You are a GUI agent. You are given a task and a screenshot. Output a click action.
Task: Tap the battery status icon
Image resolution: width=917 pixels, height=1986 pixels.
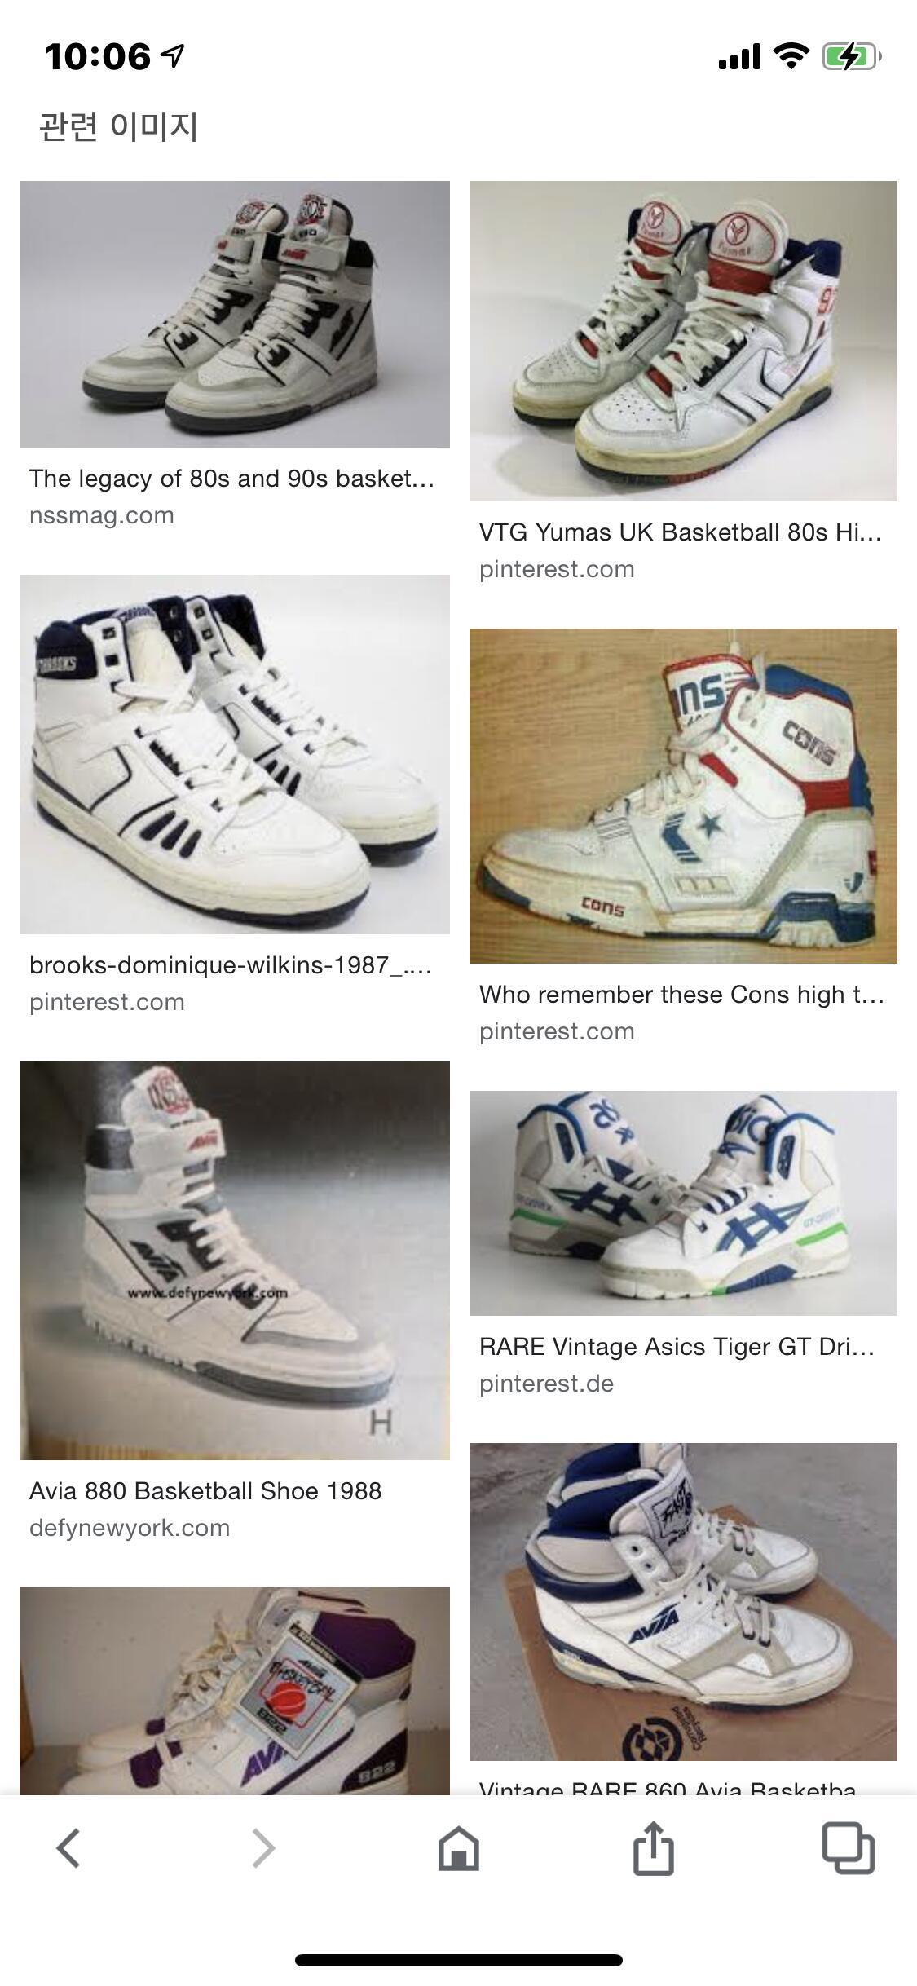pos(852,56)
